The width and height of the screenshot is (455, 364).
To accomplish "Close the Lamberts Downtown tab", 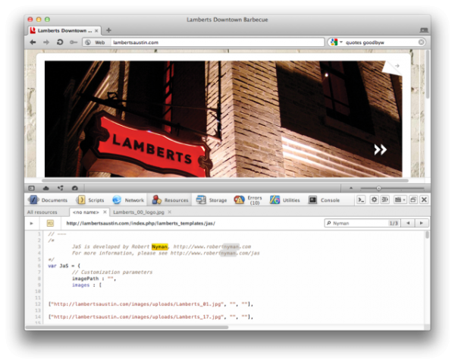I will 96,30.
